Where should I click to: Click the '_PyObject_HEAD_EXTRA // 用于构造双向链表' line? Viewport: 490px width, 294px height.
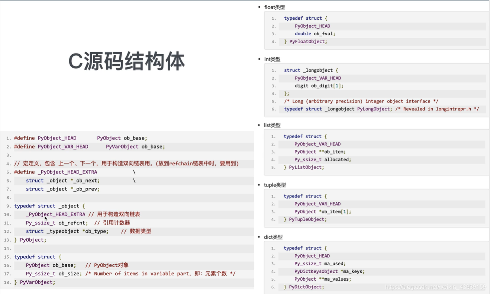pos(83,214)
